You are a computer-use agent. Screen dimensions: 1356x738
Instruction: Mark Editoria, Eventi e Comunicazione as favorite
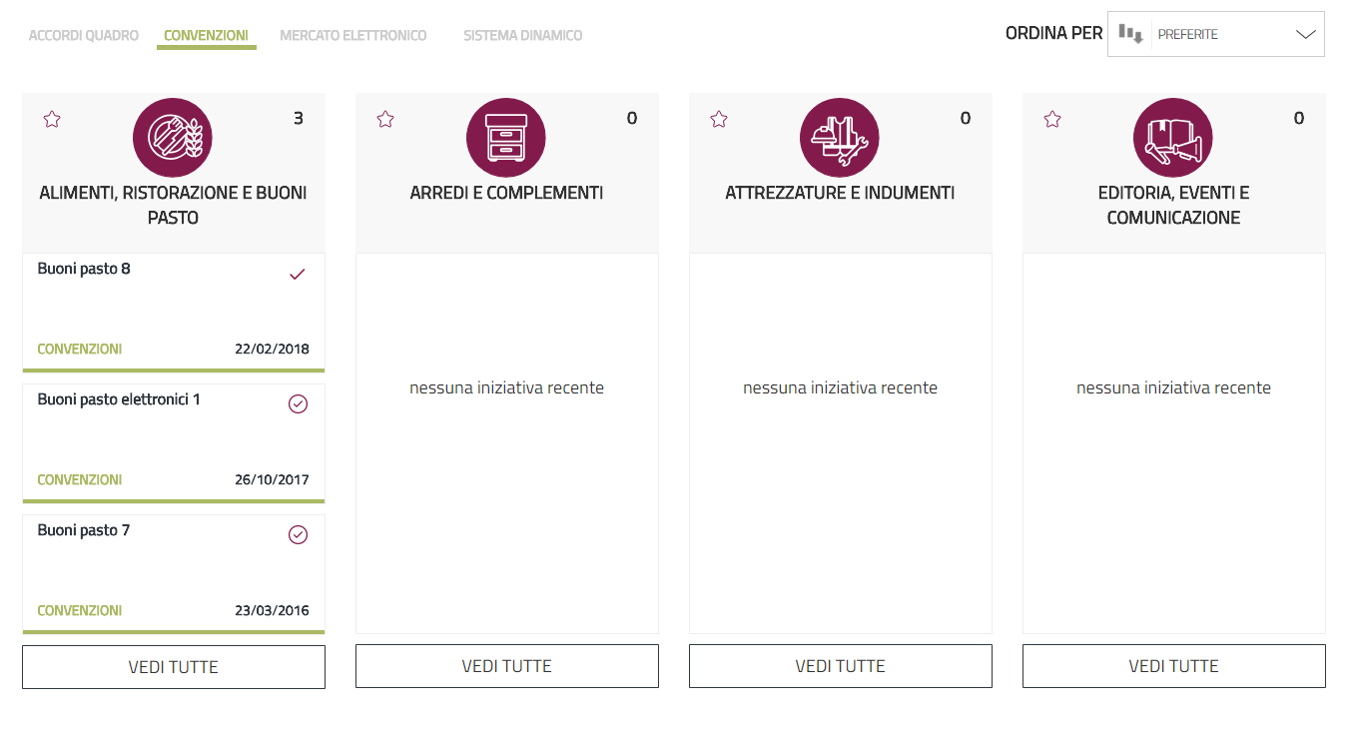(1052, 120)
